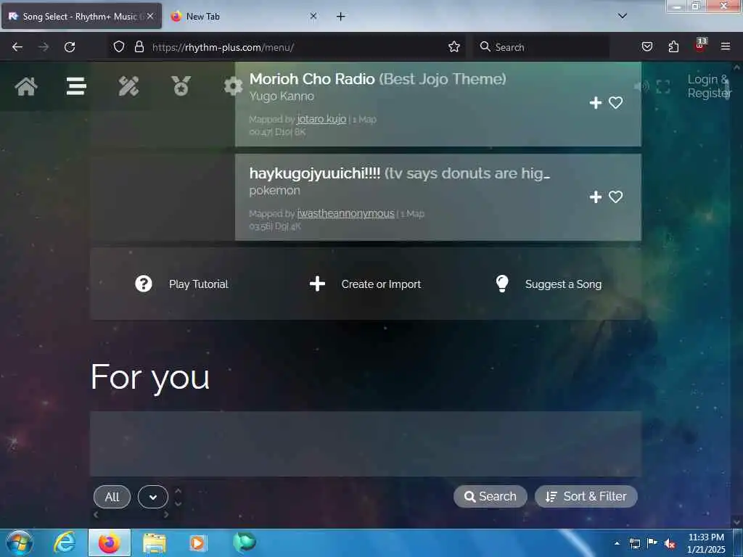Click Login & Register

(710, 86)
